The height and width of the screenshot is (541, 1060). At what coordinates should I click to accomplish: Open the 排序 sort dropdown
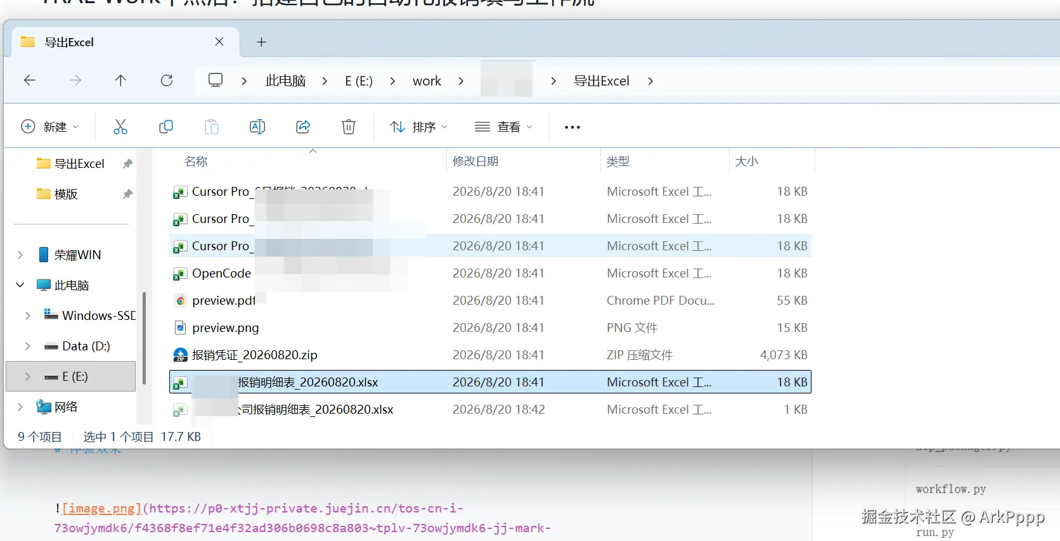pos(419,127)
